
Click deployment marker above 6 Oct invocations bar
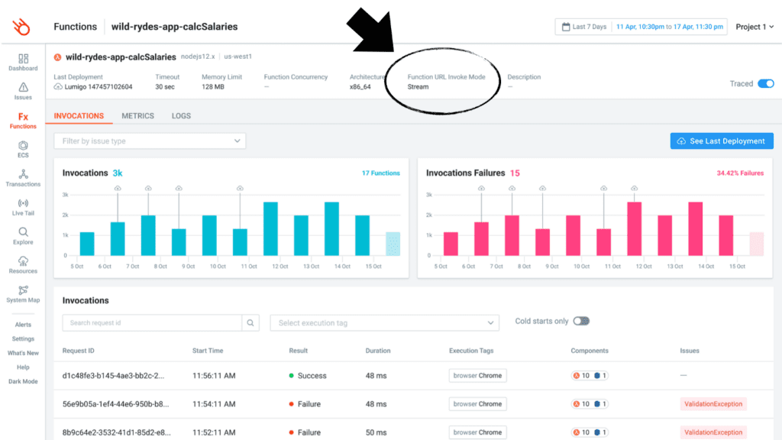click(x=118, y=188)
